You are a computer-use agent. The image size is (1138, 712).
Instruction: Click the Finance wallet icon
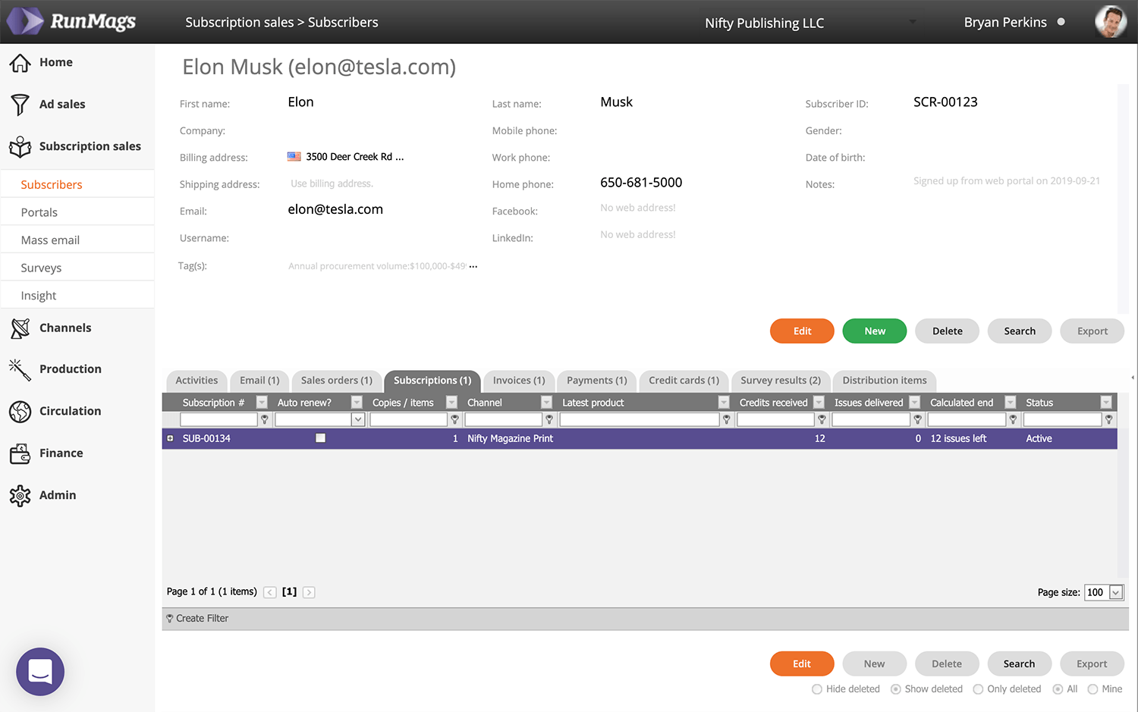20,453
